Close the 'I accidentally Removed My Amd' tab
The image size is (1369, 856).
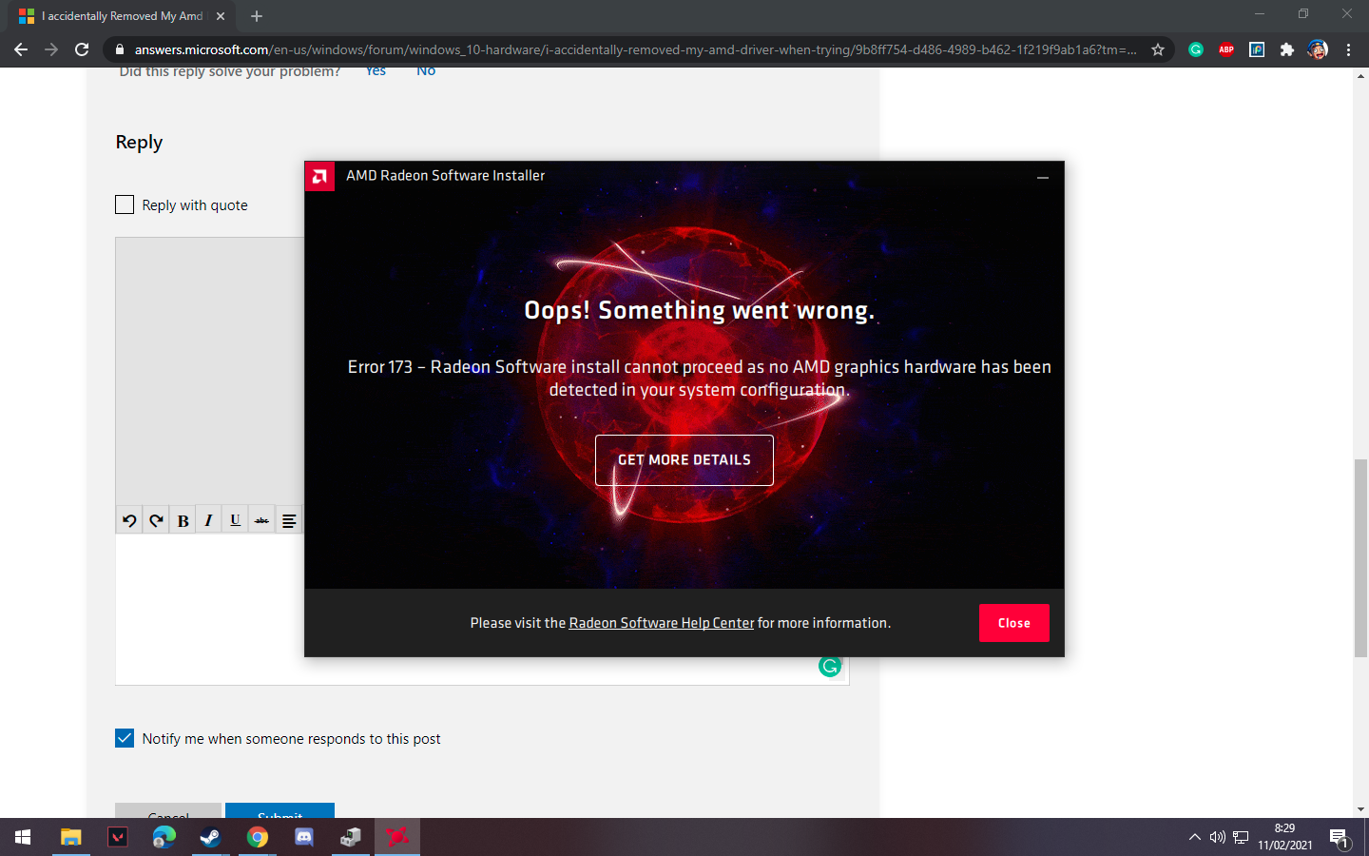tap(221, 16)
